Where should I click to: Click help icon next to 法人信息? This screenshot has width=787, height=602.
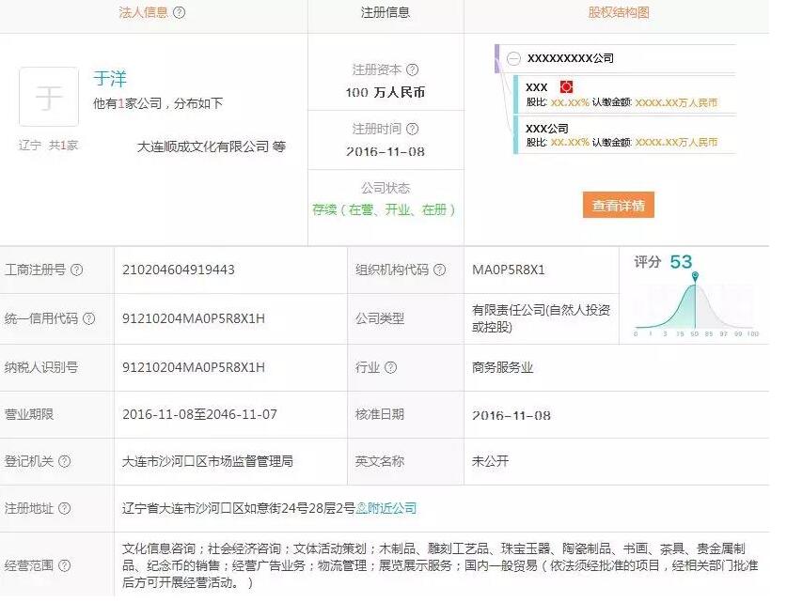(180, 13)
